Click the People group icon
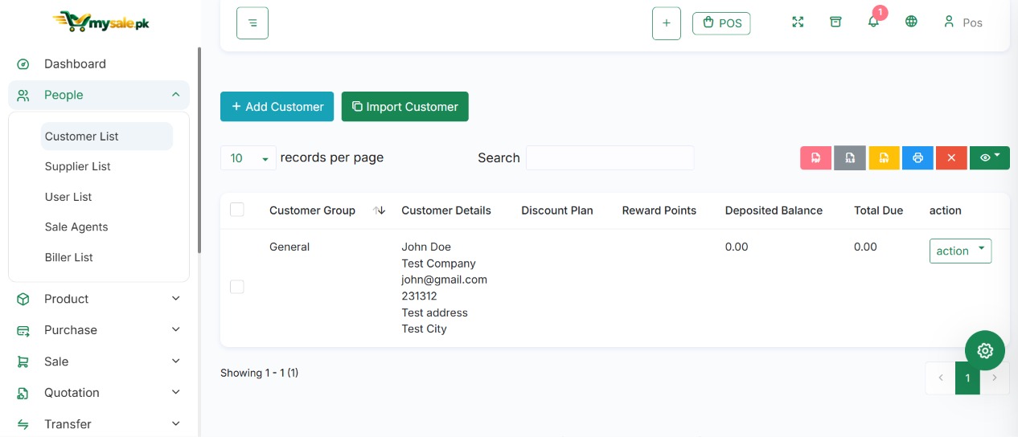Image resolution: width=1018 pixels, height=437 pixels. pyautogui.click(x=23, y=96)
